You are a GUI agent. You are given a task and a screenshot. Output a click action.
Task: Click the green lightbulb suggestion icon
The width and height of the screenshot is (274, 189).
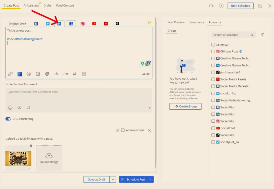143,64
